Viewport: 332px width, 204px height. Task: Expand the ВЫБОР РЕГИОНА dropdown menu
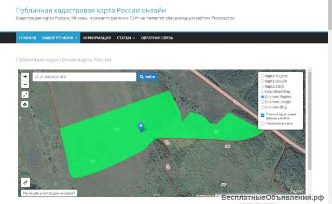pos(60,38)
